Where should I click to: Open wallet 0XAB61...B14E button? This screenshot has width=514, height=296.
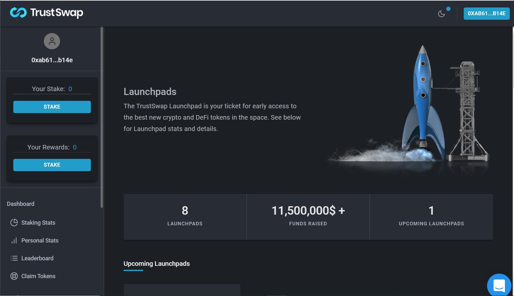[x=486, y=13]
